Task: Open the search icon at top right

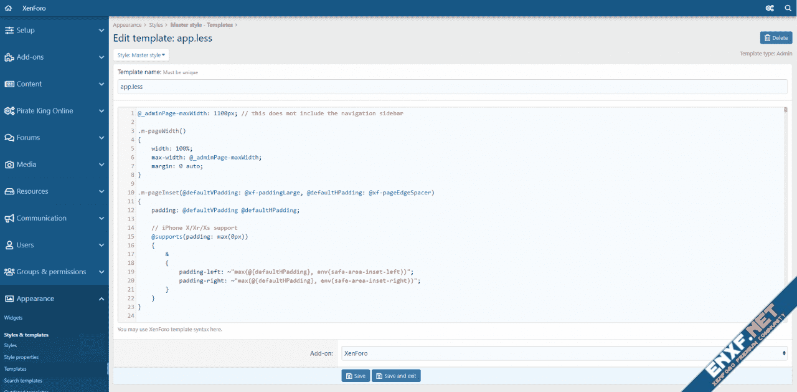Action: coord(788,8)
